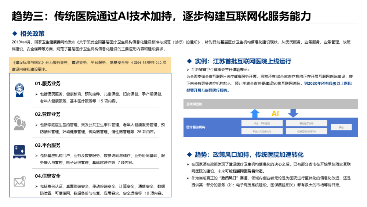Select the heading 04.信息安全
367x207 pixels.
coord(48,176)
